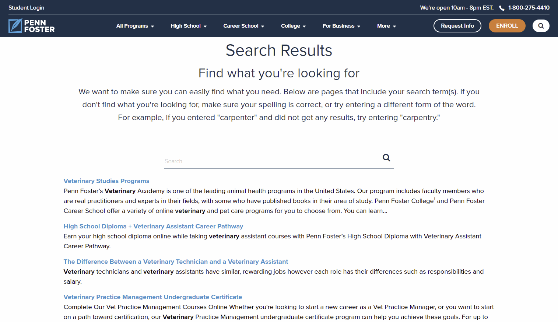Expand the Career School dropdown
The height and width of the screenshot is (322, 558).
tap(243, 26)
